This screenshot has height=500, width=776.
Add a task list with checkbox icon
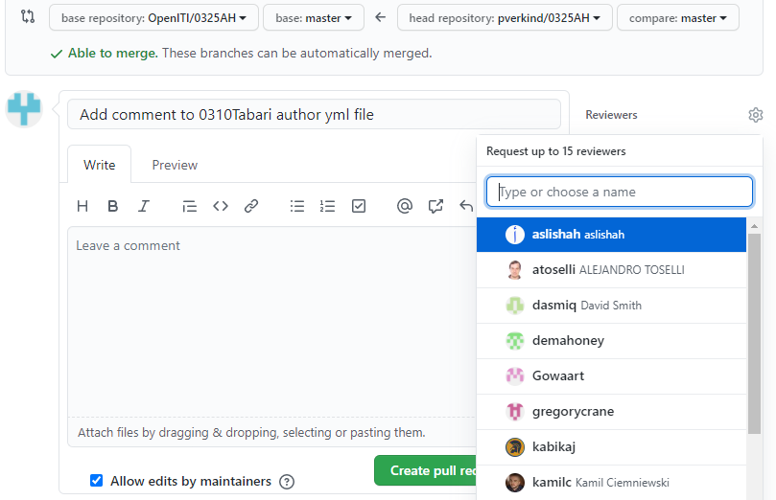[x=359, y=206]
